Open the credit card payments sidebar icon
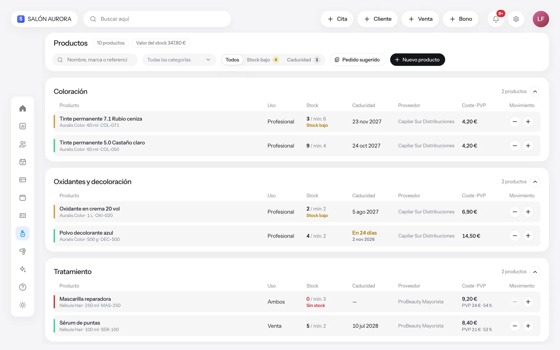560x350 pixels. (x=23, y=180)
